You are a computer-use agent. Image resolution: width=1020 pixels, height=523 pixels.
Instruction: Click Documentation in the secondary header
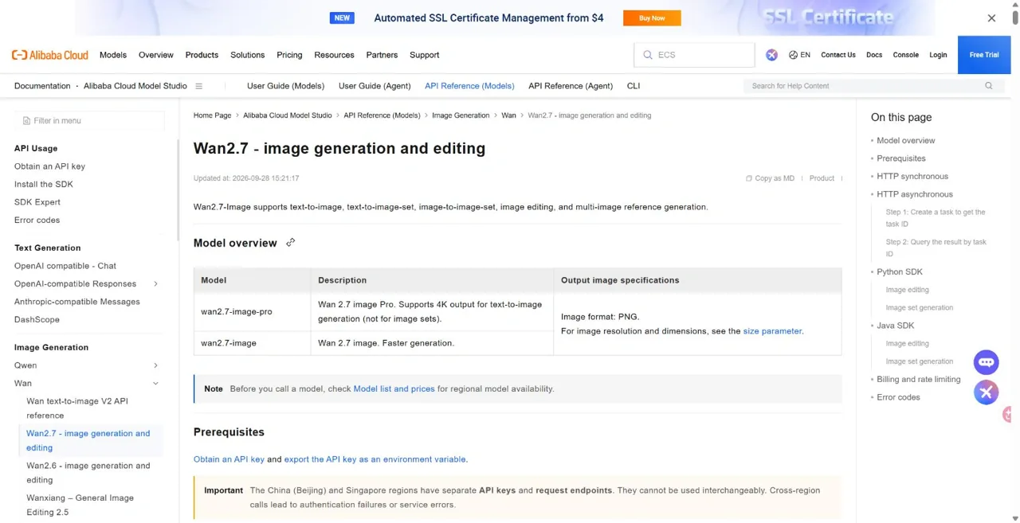pos(42,86)
